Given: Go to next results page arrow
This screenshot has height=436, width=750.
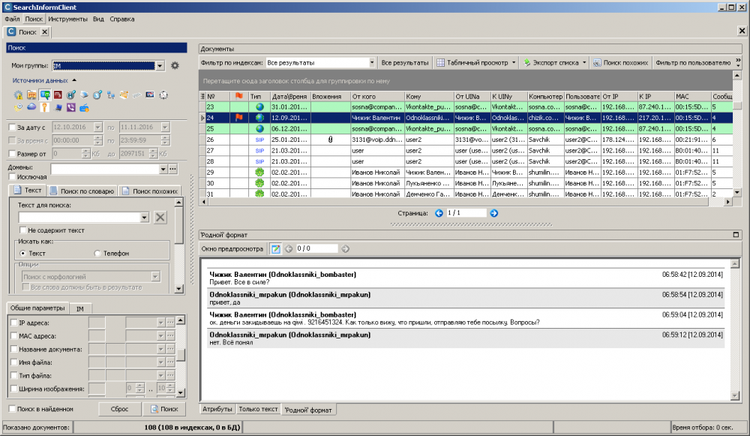Looking at the screenshot, I should (493, 213).
